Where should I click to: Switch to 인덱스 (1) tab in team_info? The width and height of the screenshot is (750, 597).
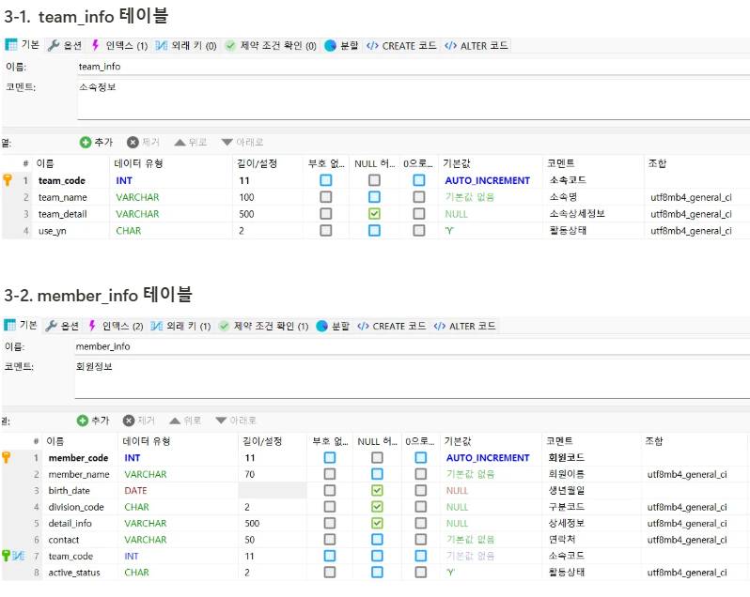point(119,45)
